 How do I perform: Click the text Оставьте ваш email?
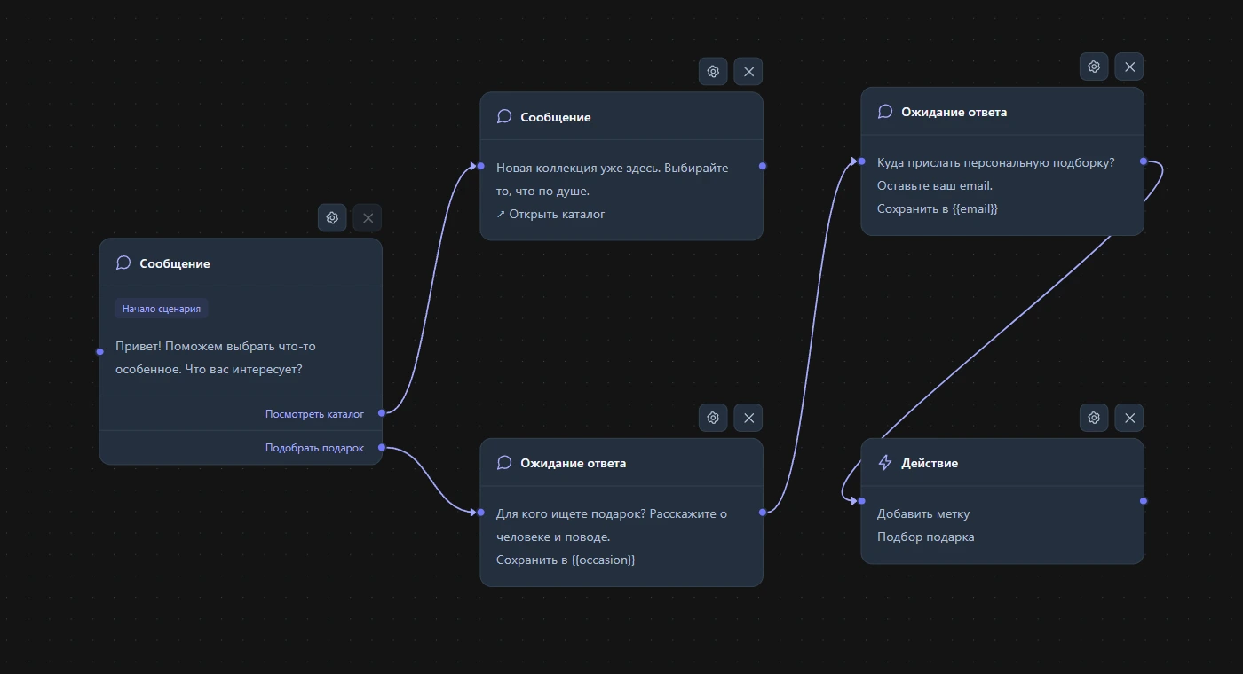tap(935, 185)
